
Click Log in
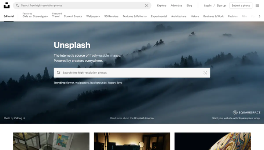[208, 5]
